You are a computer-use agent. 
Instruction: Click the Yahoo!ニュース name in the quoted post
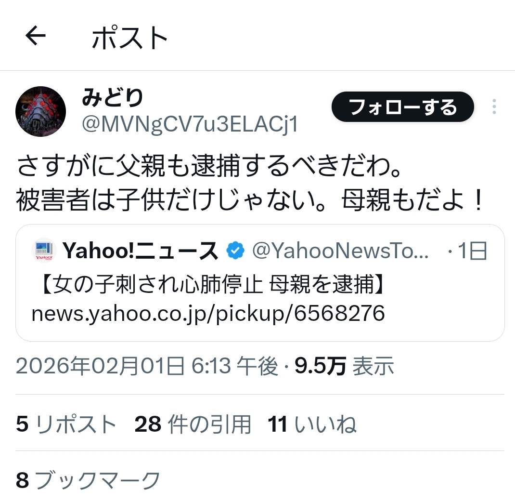(140, 251)
